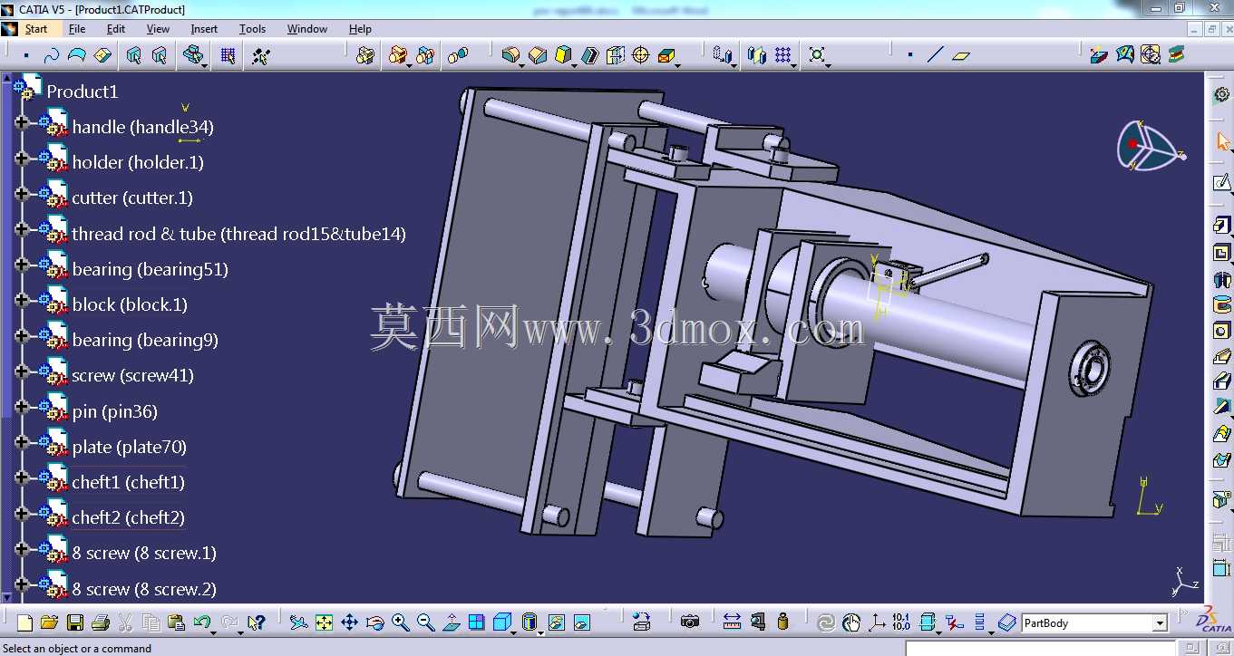Viewport: 1234px width, 656px height.
Task: Click the Zoom Out magnifier
Action: tap(425, 622)
